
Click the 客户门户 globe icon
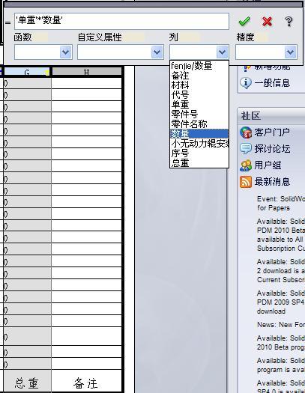[x=246, y=132]
